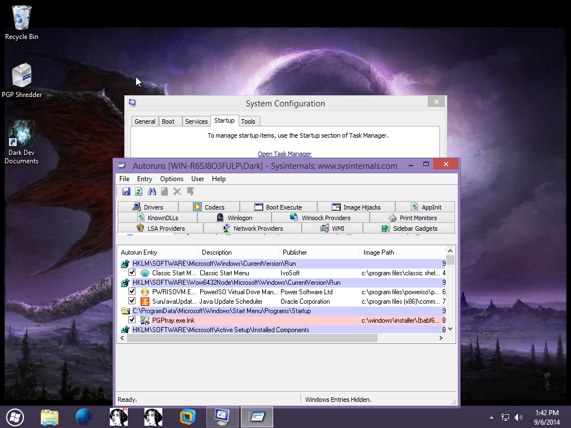Click the Java icon beside SunJavaUpdate
Image resolution: width=571 pixels, height=428 pixels.
[145, 301]
